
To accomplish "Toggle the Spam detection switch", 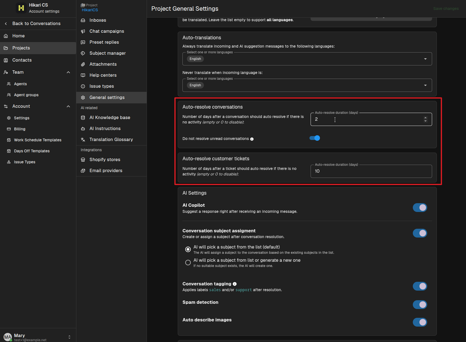I will click(x=420, y=305).
